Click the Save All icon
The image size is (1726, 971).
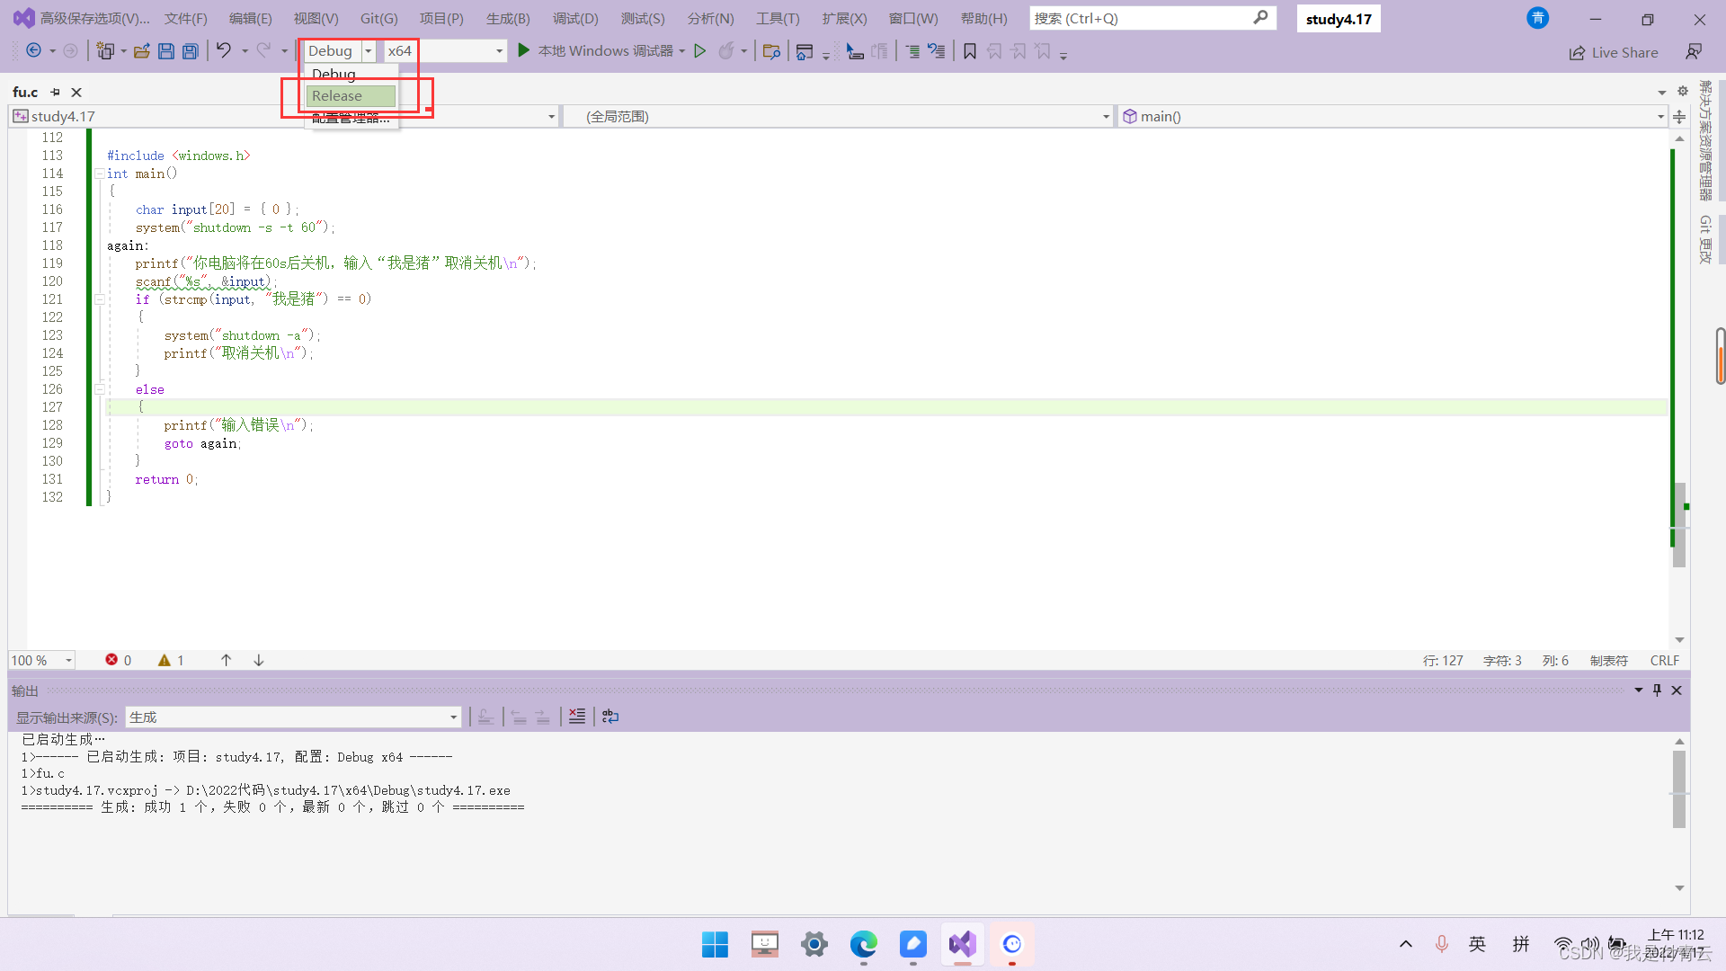pos(191,51)
